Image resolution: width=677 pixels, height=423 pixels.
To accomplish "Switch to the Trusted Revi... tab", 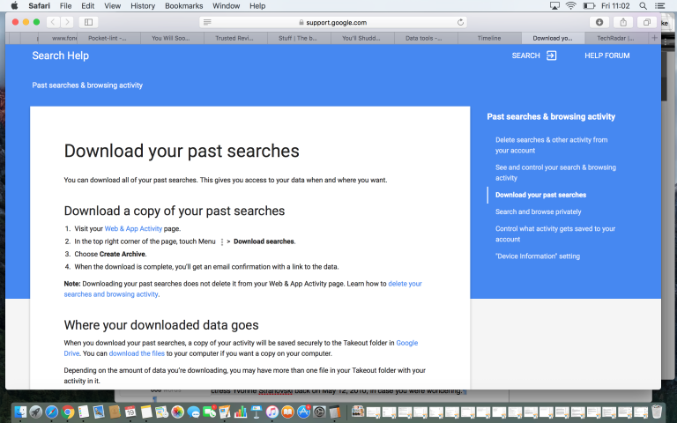I will point(234,38).
